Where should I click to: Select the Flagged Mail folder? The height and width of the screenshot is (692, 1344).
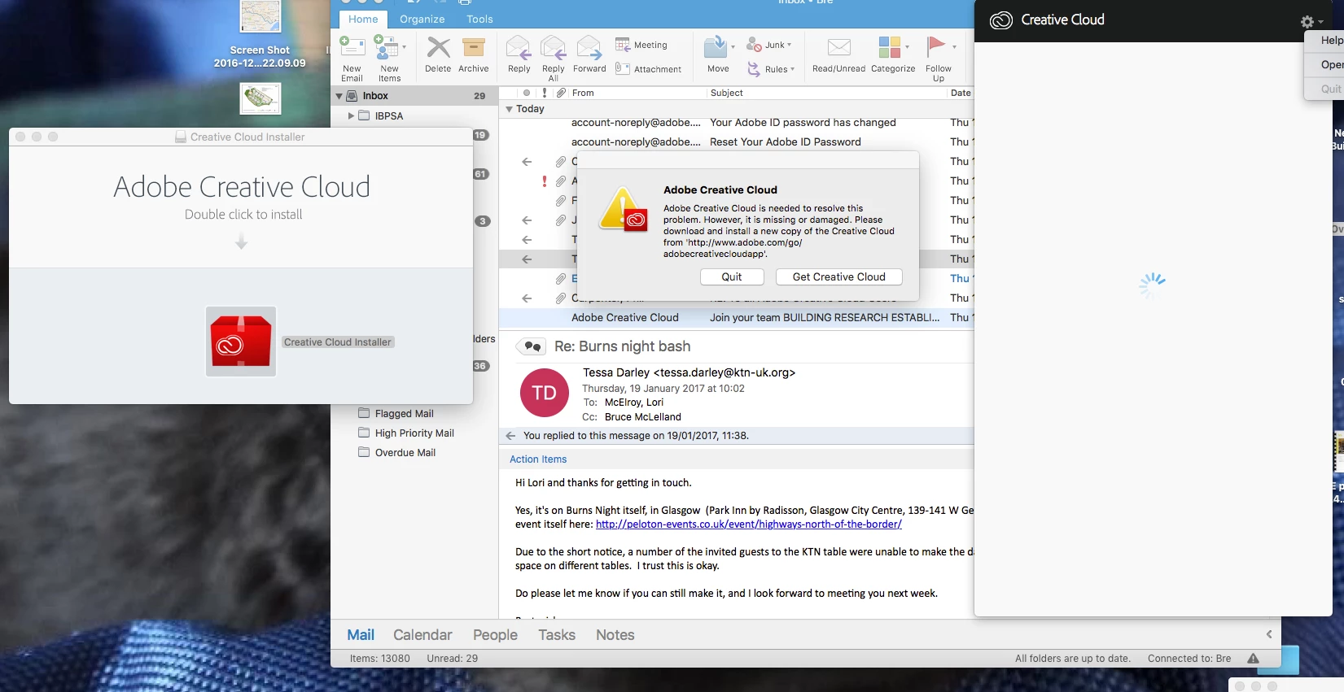coord(404,414)
